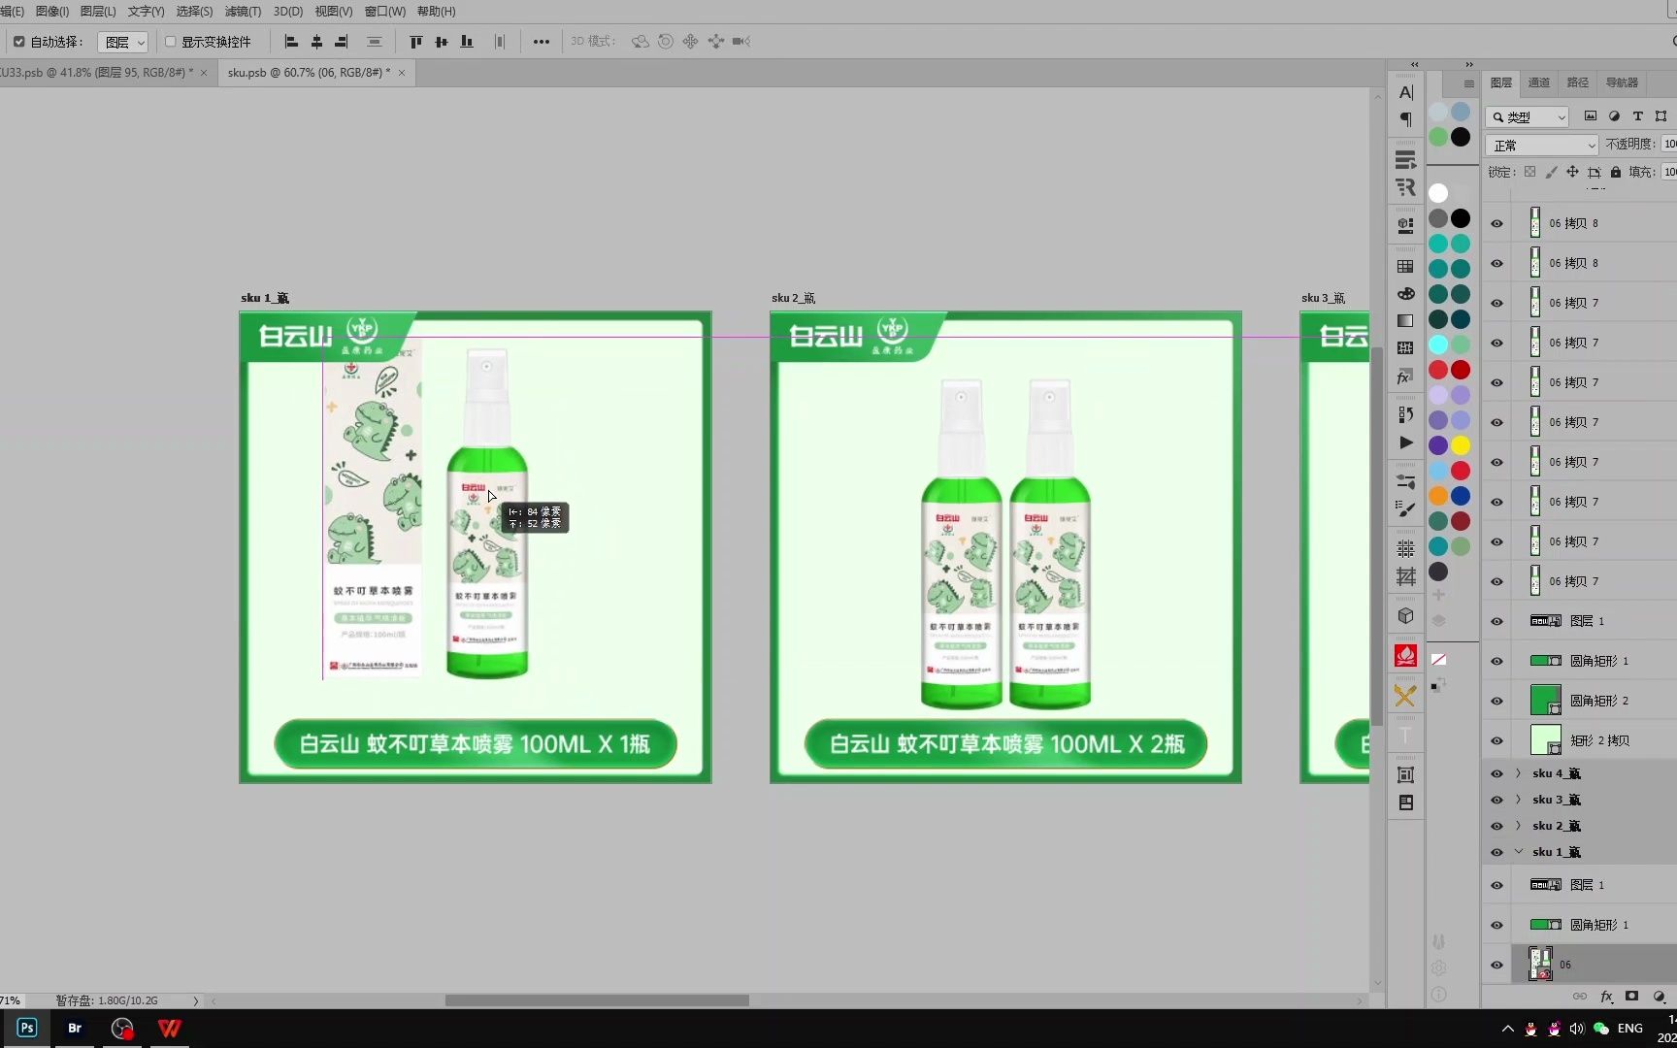Image resolution: width=1677 pixels, height=1048 pixels.
Task: Collapse the sku 1 layer group
Action: pyautogui.click(x=1519, y=852)
